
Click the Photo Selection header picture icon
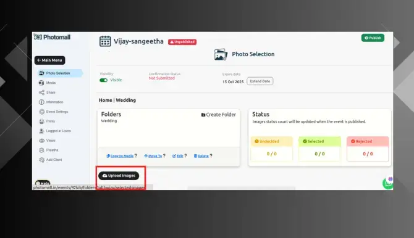[221, 54]
